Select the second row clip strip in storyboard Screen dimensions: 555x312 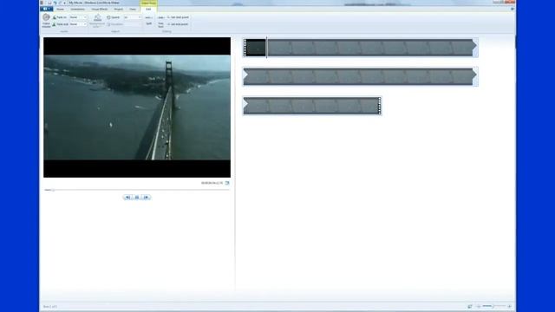click(x=361, y=77)
